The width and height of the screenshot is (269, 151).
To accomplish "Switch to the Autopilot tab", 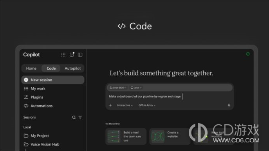I will point(72,68).
